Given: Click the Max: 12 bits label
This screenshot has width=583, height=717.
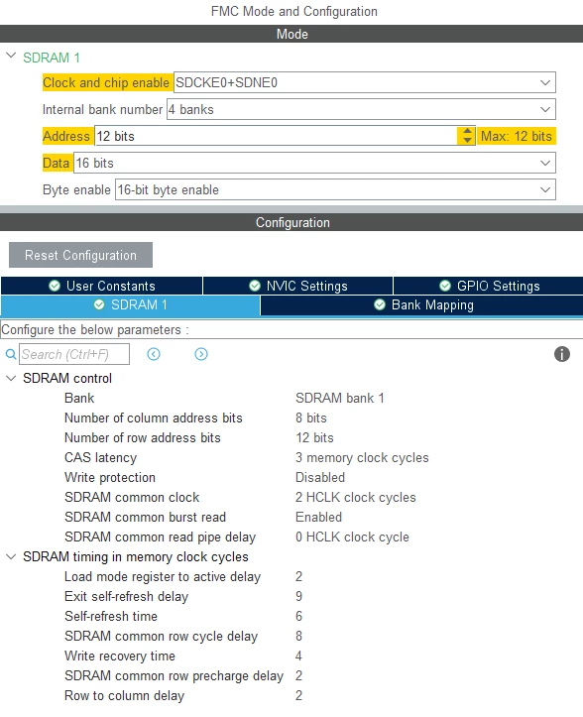Looking at the screenshot, I should 517,136.
